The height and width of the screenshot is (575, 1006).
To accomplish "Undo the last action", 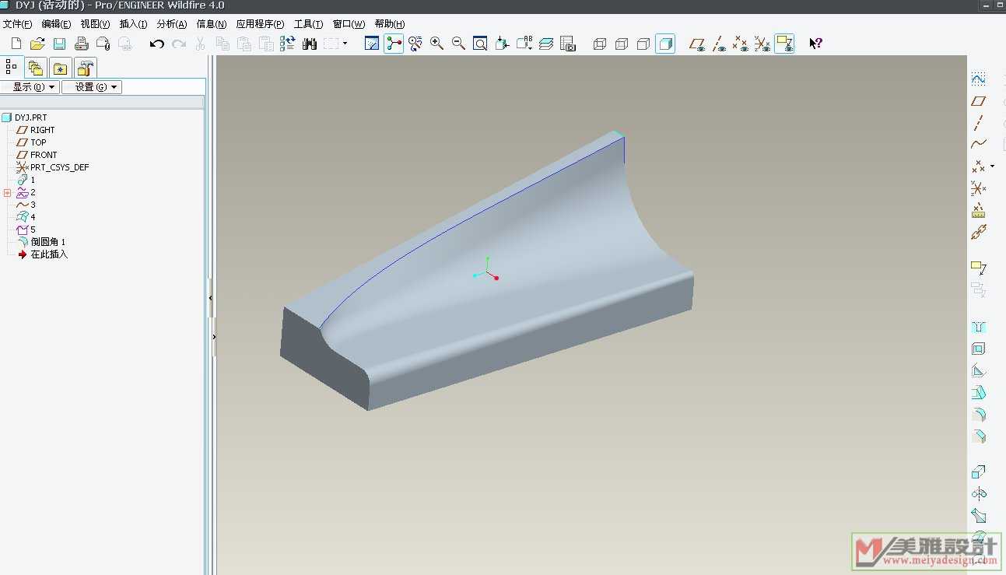I will 157,44.
